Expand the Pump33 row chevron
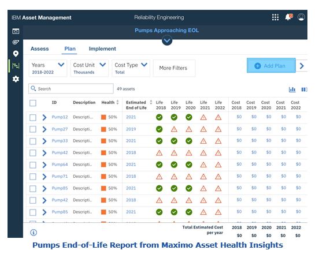Image resolution: width=319 pixels, height=269 pixels. (x=44, y=141)
